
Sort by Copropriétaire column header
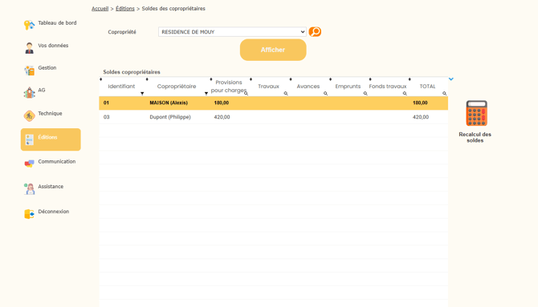177,87
